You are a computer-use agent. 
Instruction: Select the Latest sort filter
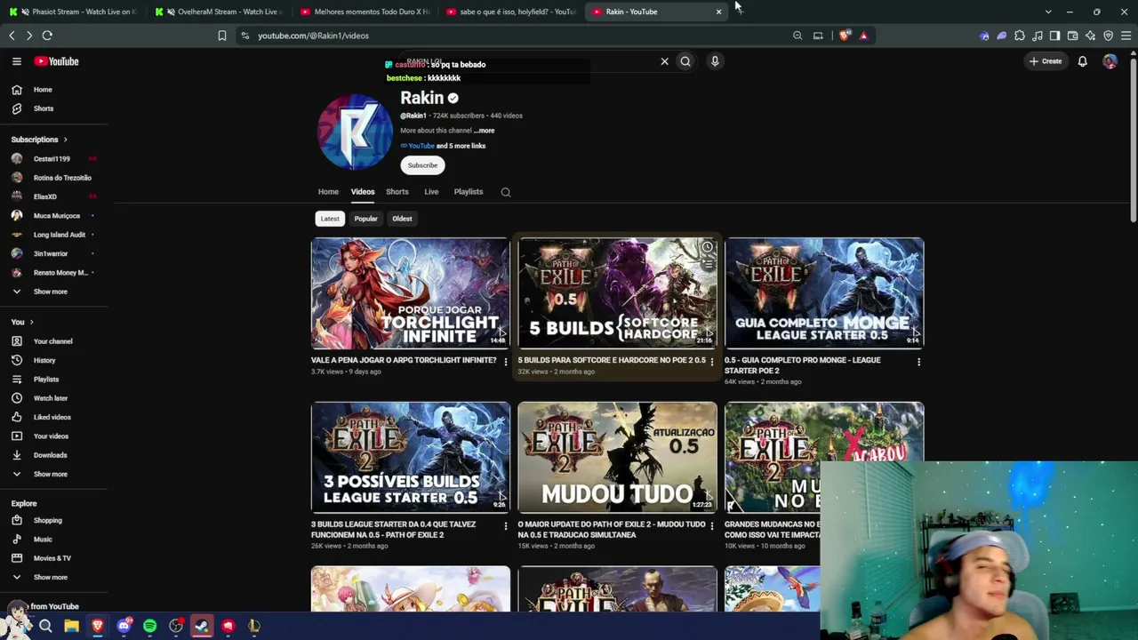pos(330,219)
